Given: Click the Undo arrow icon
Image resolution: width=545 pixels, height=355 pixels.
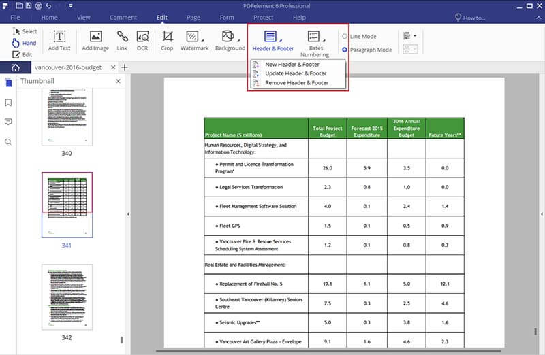Looking at the screenshot, I should (x=48, y=5).
